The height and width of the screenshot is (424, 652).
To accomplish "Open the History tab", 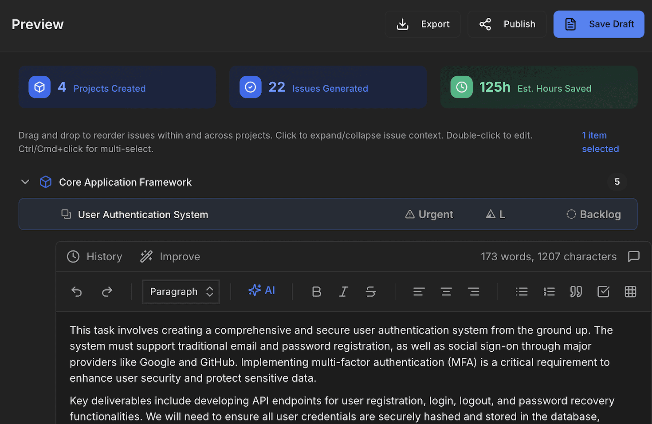I will click(94, 257).
